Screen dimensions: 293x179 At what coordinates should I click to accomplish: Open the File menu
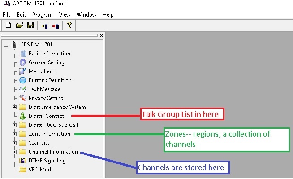point(7,15)
